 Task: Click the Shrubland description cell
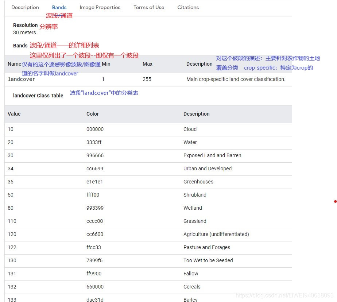[x=195, y=195]
